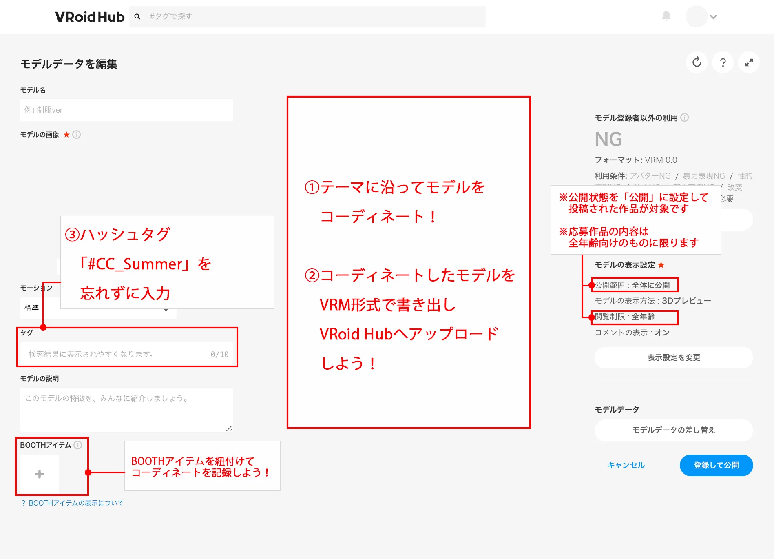Expand the account menu chevron
This screenshot has width=774, height=559.
click(x=713, y=17)
